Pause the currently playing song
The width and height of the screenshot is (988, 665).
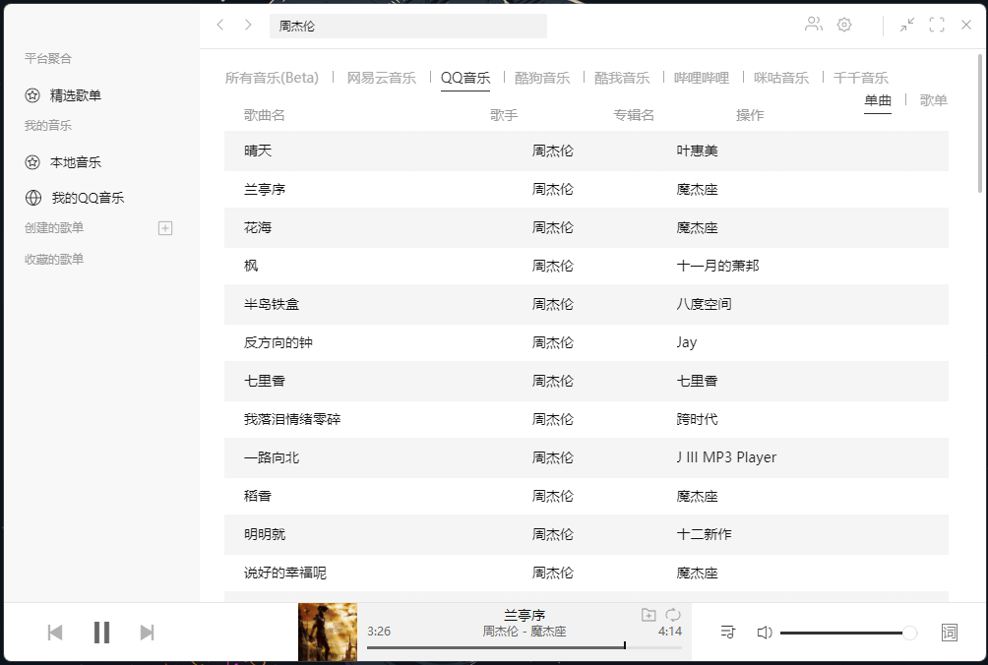tap(101, 633)
